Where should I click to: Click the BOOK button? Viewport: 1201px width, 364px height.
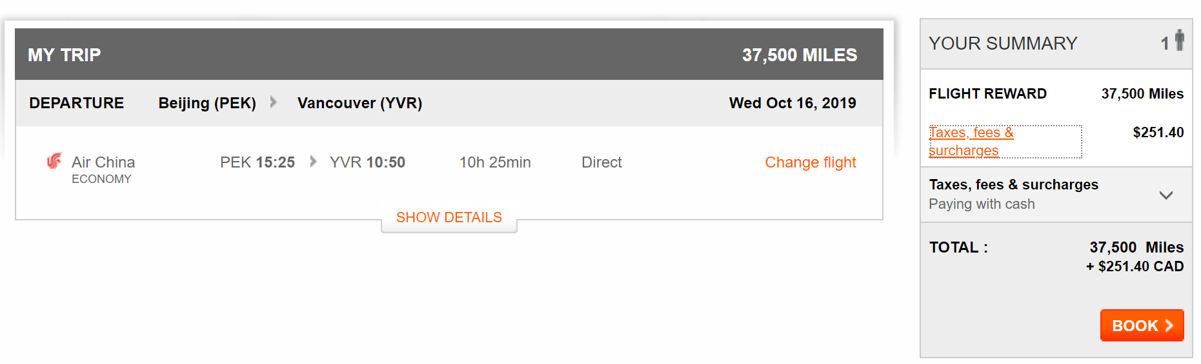pos(1142,325)
